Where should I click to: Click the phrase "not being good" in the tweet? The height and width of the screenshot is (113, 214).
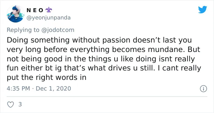point(35,59)
